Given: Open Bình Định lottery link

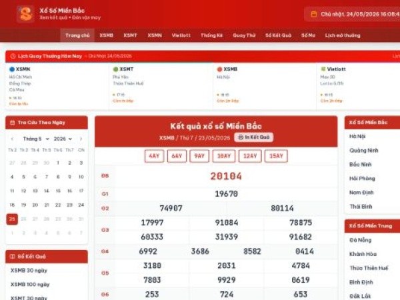Looking at the screenshot, I should coord(361,282).
